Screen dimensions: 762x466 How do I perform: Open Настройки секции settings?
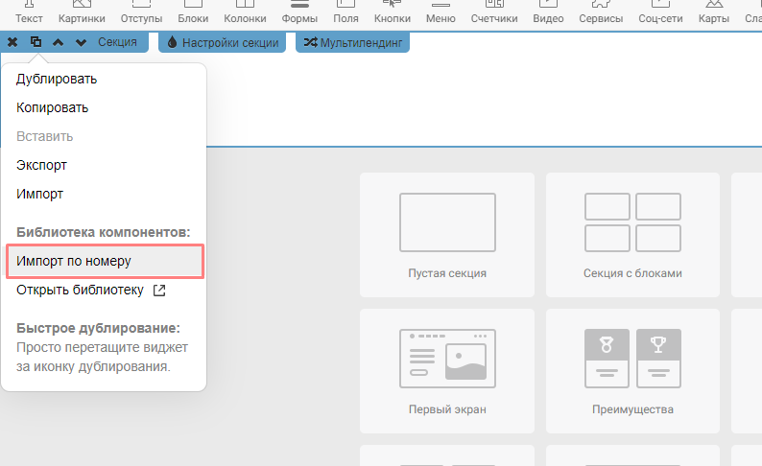(x=222, y=42)
